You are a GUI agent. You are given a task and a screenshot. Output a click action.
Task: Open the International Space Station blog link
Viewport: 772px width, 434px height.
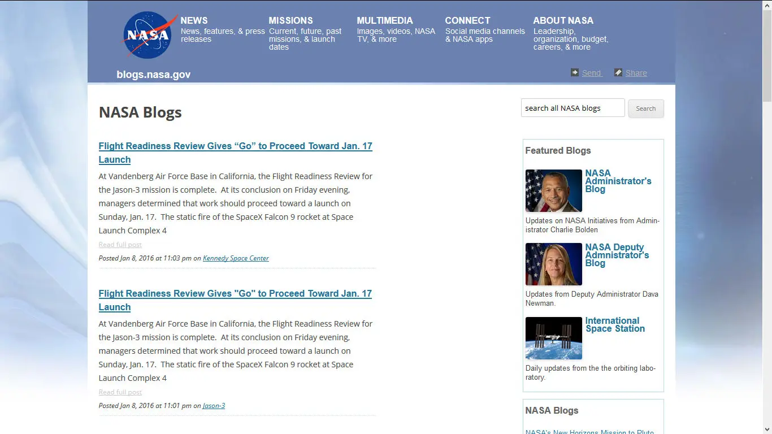pos(615,324)
